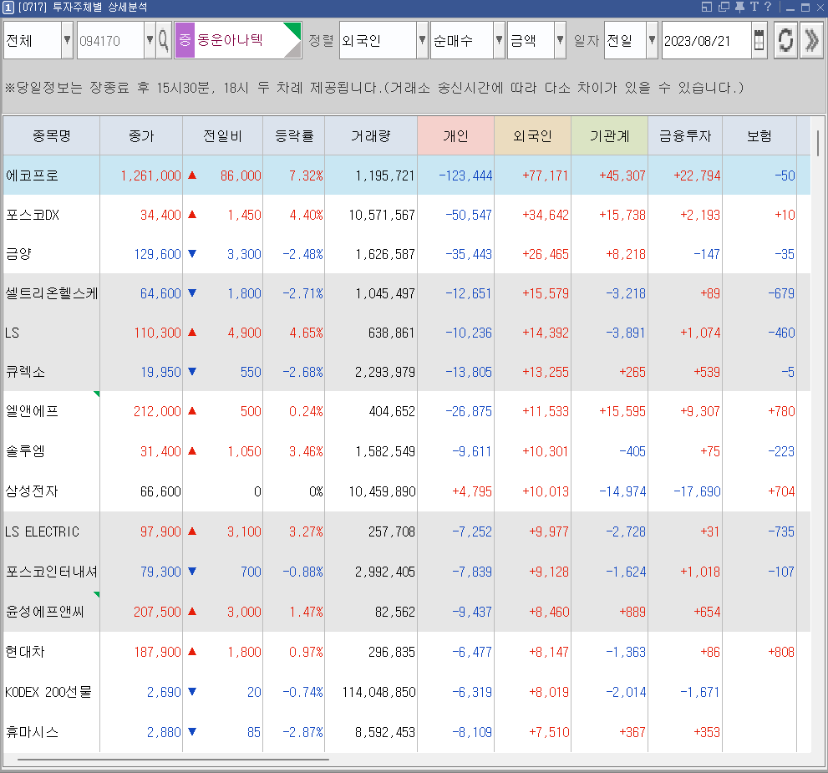
Task: Select the 윤성에프앤씨 row name
Action: (x=45, y=612)
